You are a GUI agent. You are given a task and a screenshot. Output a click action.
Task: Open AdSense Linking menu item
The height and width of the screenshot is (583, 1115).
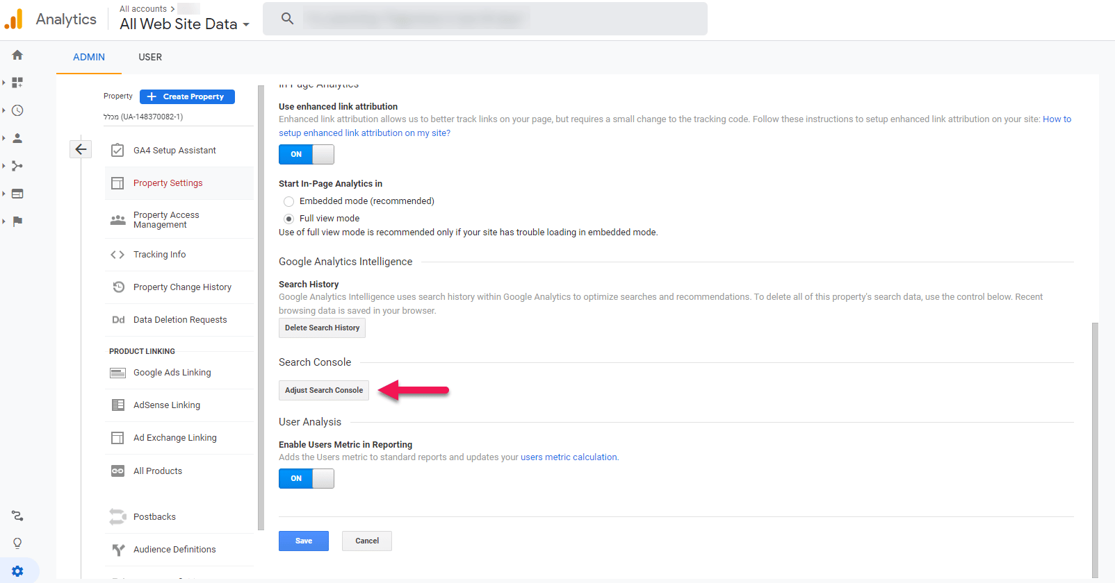tap(179, 405)
